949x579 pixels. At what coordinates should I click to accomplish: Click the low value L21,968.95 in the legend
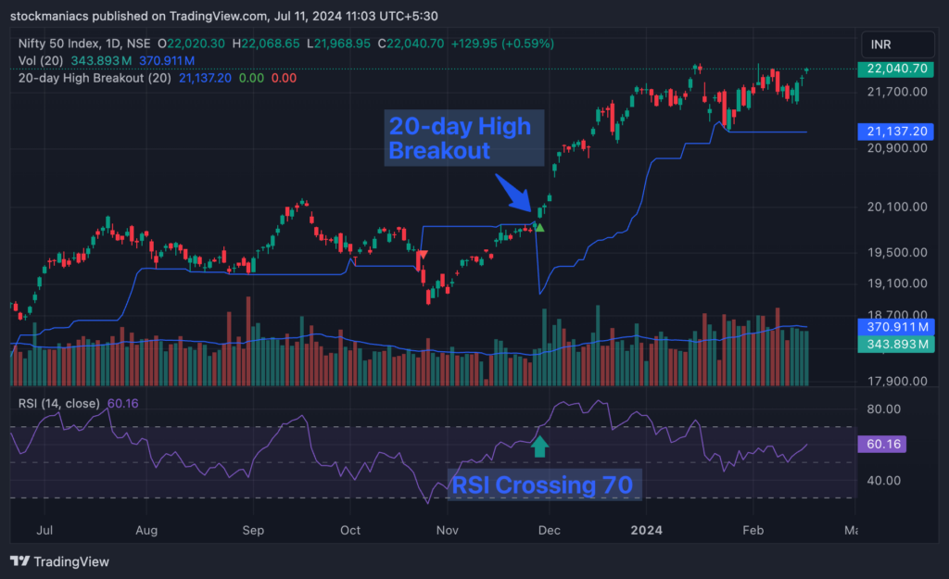[338, 44]
